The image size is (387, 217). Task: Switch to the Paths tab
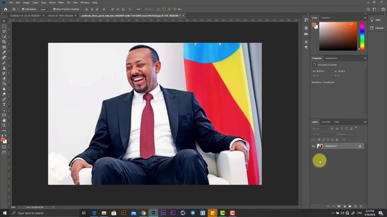[x=337, y=122]
